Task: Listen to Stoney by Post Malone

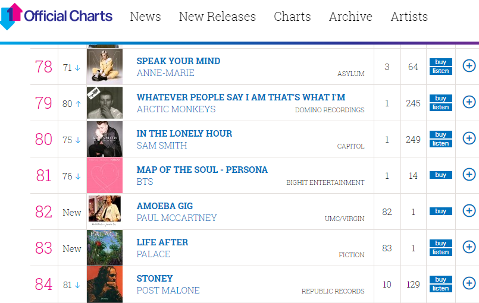Action: click(440, 289)
